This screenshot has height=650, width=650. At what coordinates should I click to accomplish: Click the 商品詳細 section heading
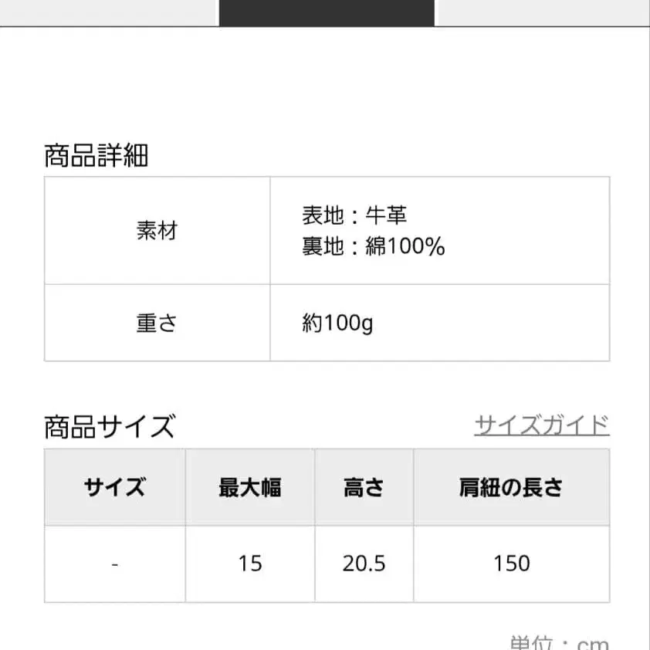(x=96, y=155)
